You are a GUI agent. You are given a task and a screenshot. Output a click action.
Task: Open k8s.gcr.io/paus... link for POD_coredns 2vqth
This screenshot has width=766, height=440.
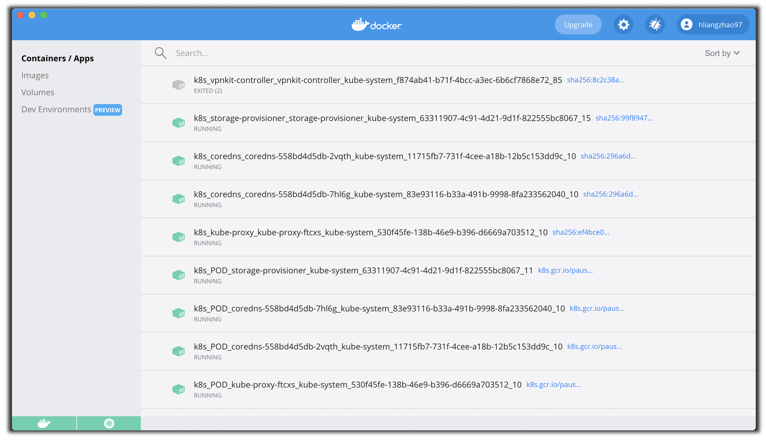595,346
